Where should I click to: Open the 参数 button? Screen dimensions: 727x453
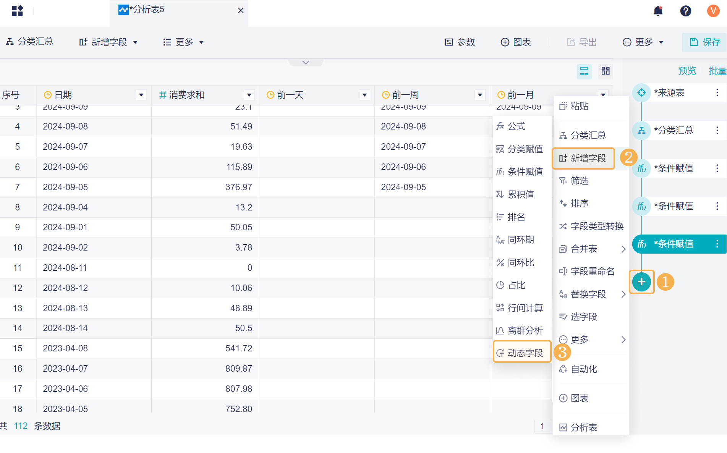460,42
